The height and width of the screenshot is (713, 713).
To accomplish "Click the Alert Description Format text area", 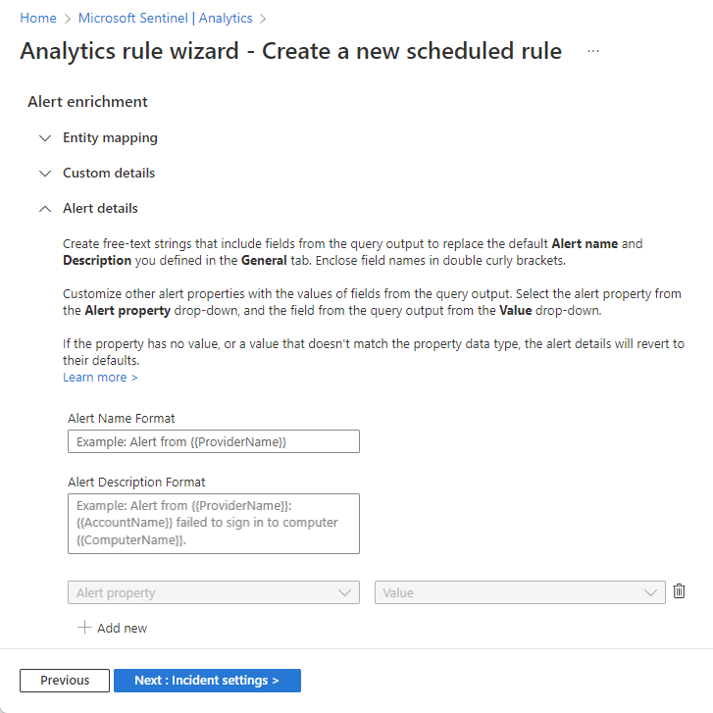I will (214, 523).
